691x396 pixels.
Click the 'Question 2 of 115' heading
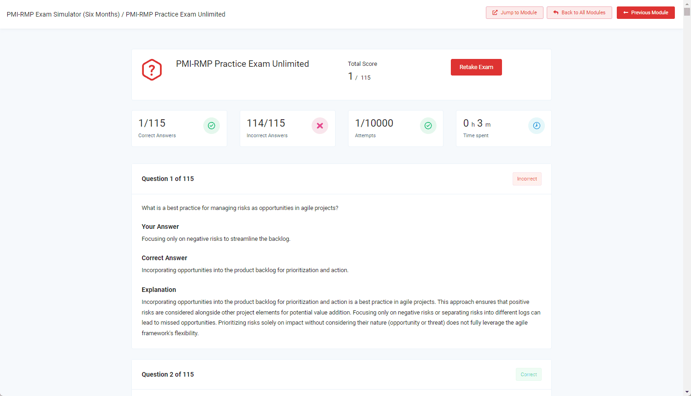point(168,374)
